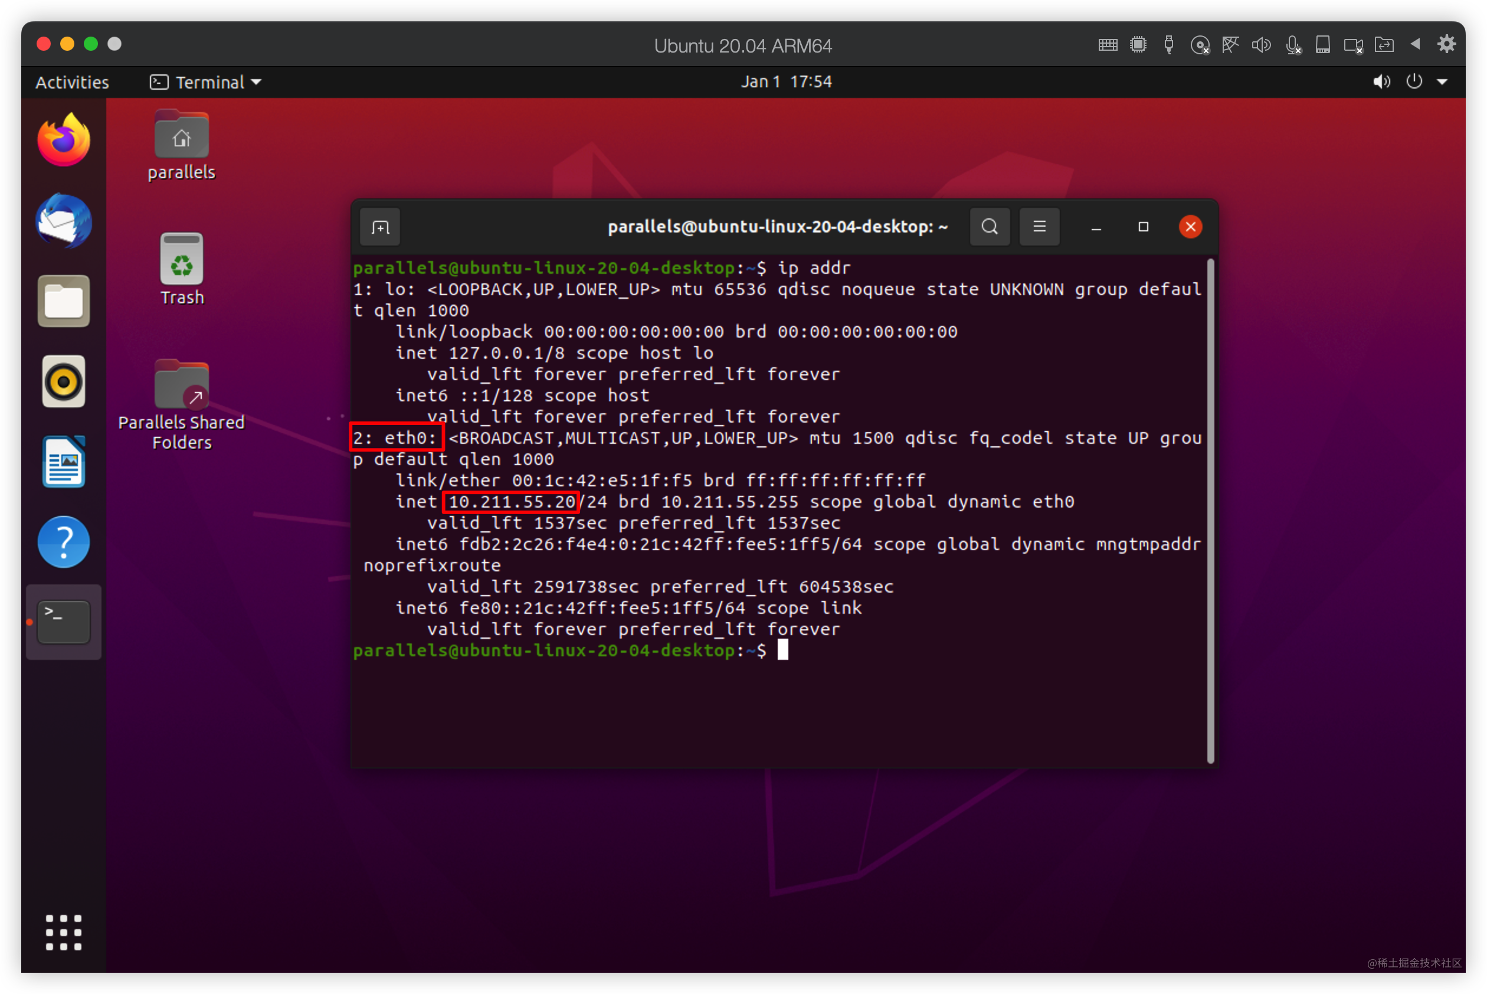Open the date and time menu
This screenshot has width=1487, height=994.
pos(786,81)
